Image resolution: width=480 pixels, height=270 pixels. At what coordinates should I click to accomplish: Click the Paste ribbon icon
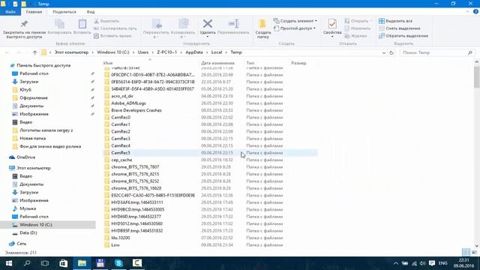click(x=82, y=24)
